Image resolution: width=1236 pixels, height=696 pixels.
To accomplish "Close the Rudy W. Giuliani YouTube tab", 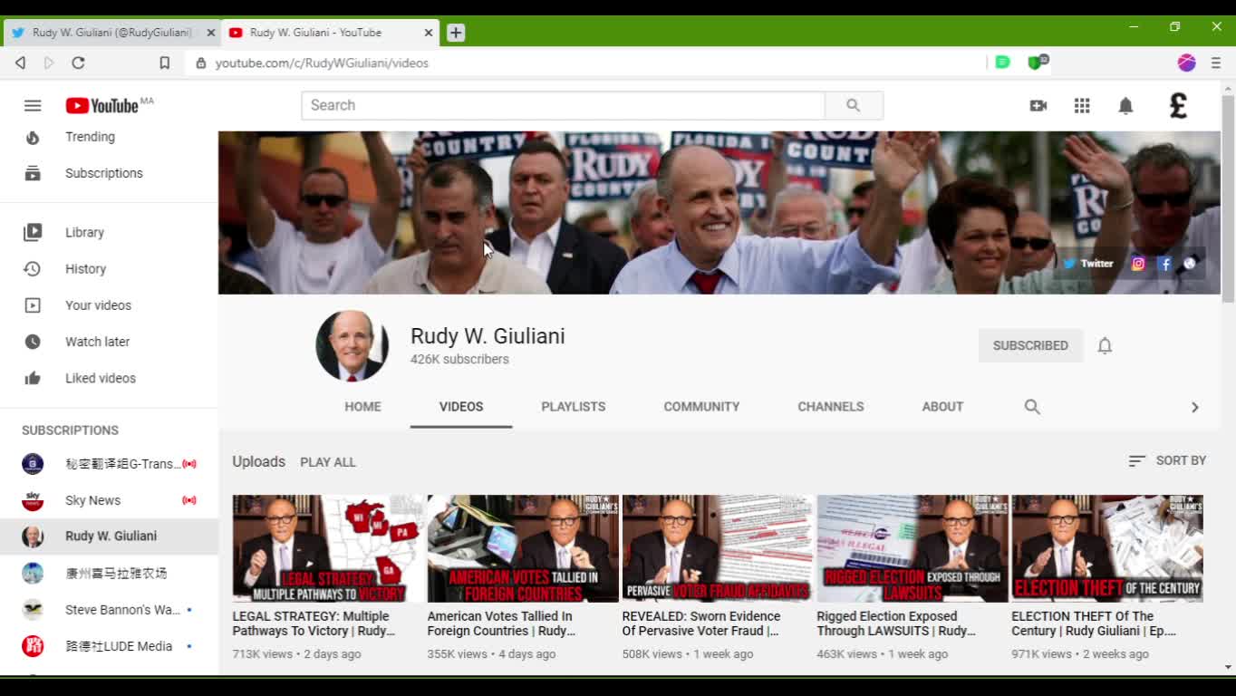I will (429, 33).
